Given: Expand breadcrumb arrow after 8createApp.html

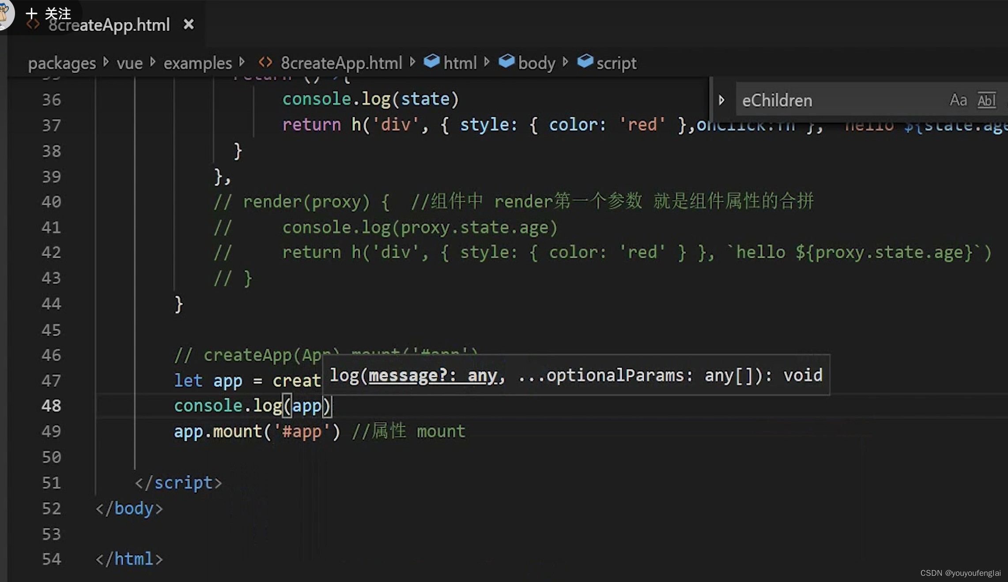Looking at the screenshot, I should tap(412, 62).
